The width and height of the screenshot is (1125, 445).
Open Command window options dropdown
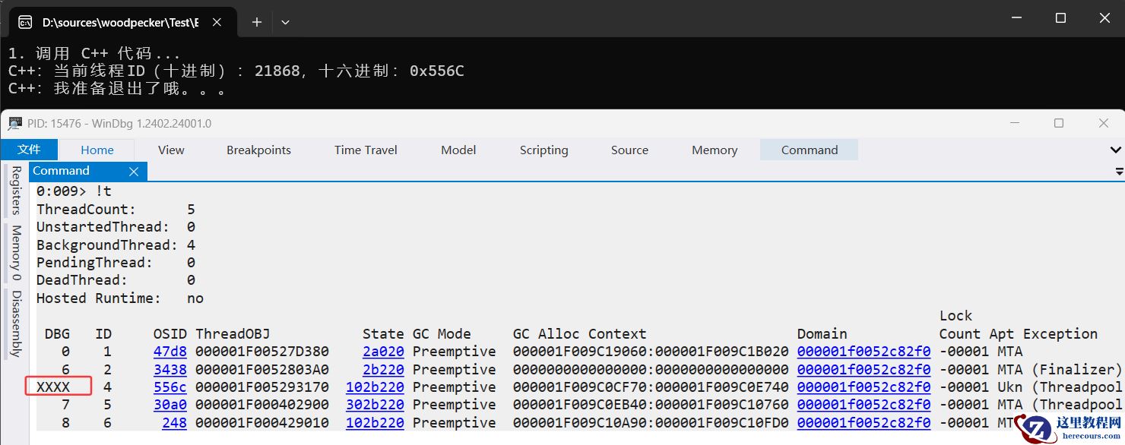1119,172
